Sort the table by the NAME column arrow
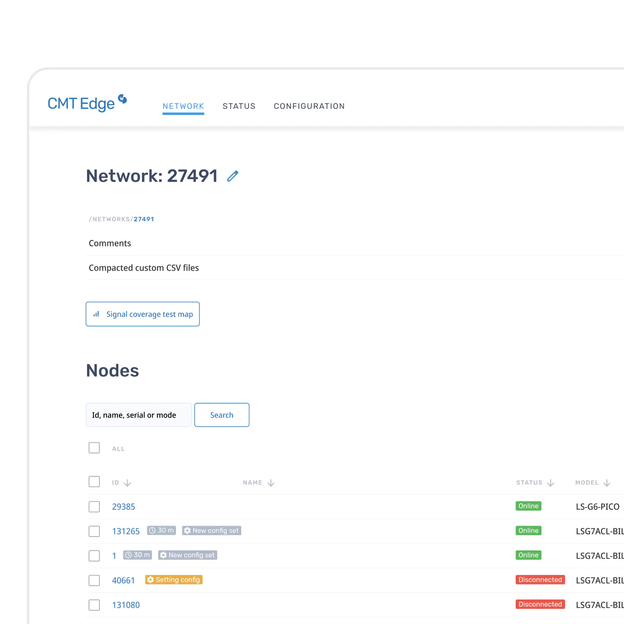This screenshot has width=624, height=624. tap(271, 483)
